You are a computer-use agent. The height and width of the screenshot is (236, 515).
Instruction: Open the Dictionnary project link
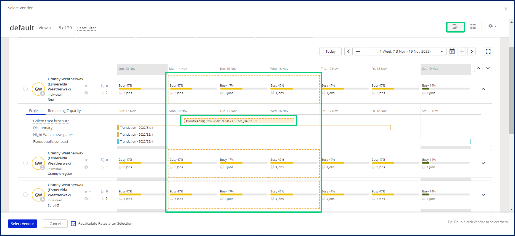pyautogui.click(x=43, y=128)
